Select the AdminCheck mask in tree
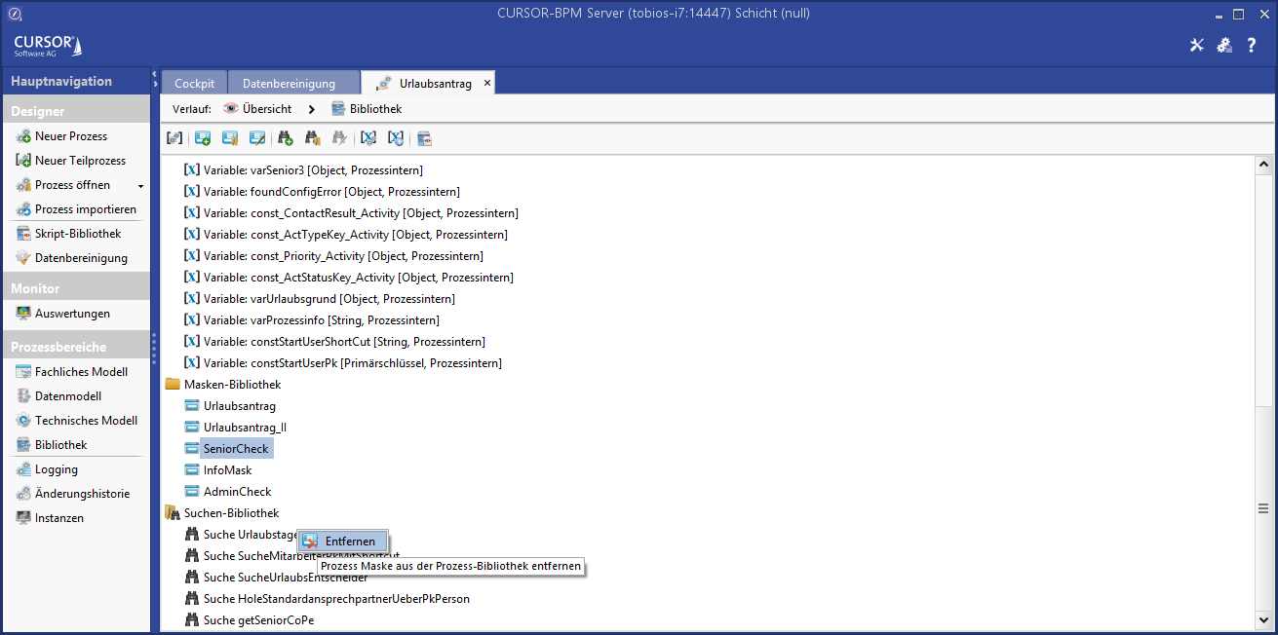Viewport: 1278px width, 635px height. point(237,492)
